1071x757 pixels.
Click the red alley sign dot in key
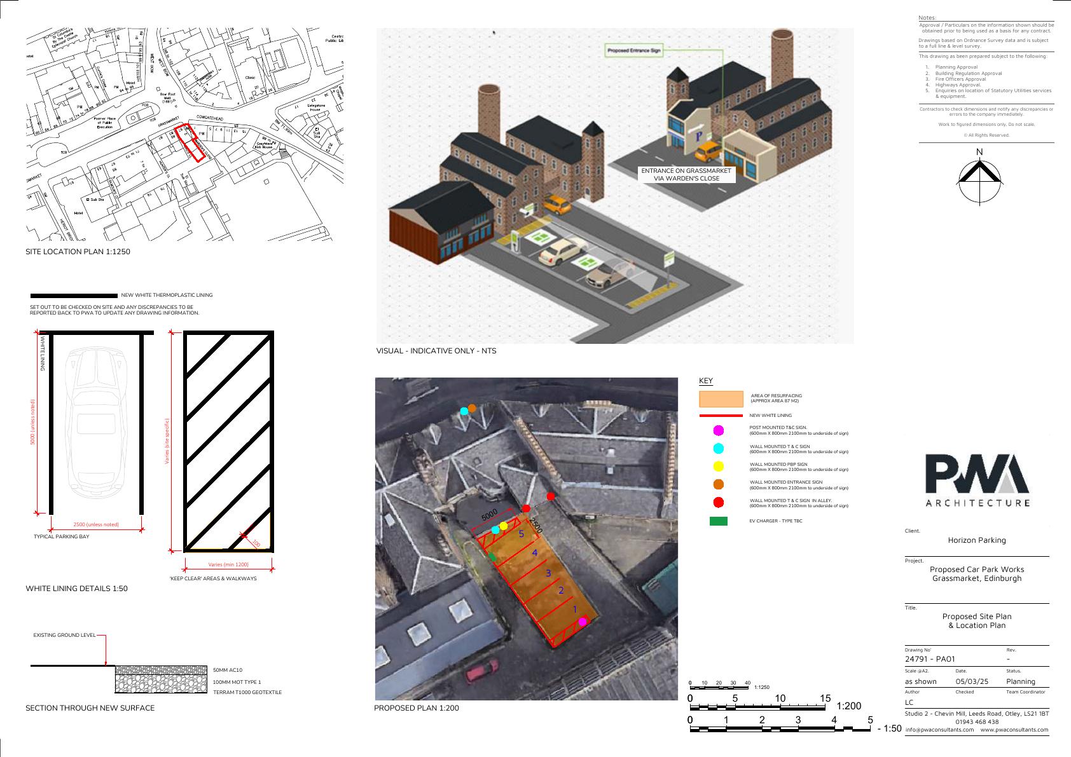(719, 503)
